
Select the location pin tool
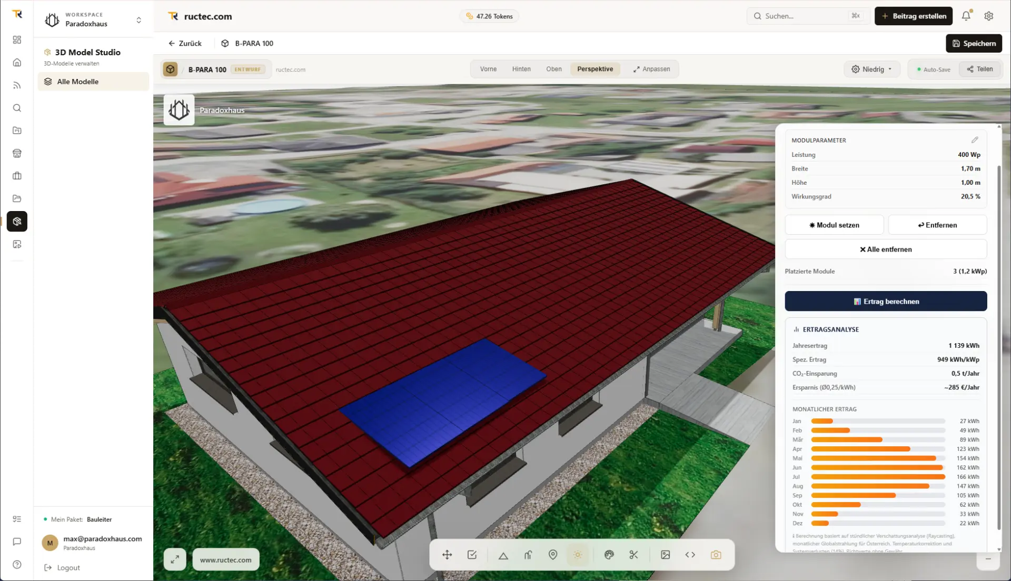(553, 555)
